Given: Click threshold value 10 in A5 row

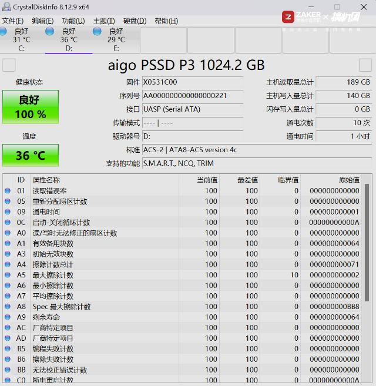Looking at the screenshot, I should pyautogui.click(x=294, y=275).
